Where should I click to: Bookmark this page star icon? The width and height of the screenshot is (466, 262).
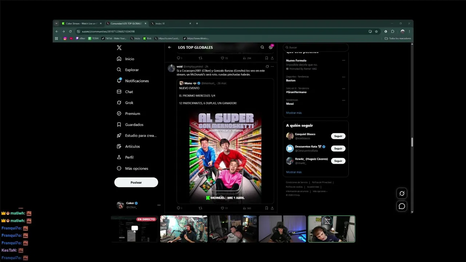click(x=376, y=32)
